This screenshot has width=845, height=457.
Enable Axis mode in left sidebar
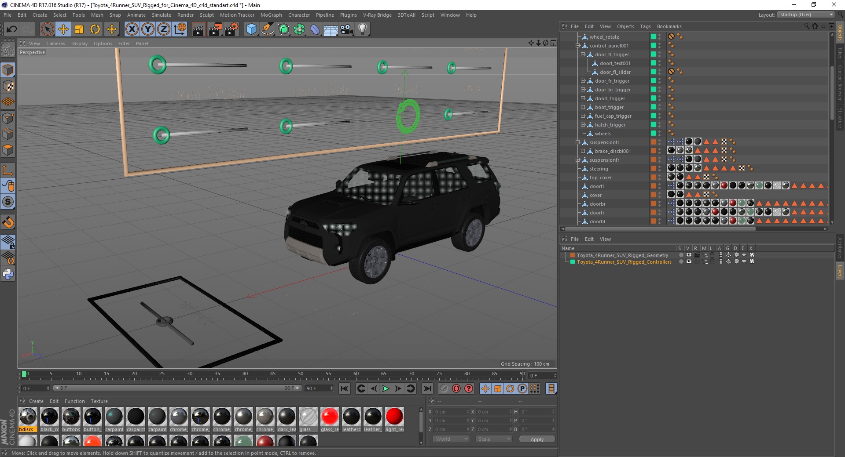point(8,170)
